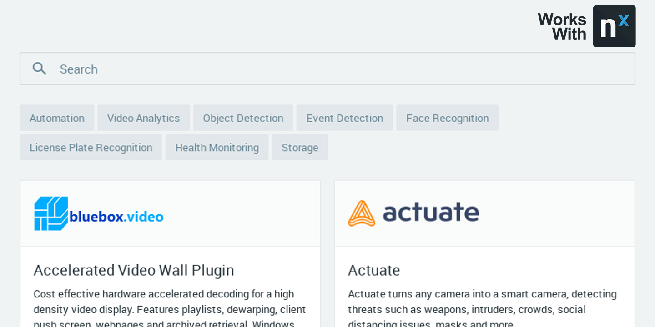The image size is (655, 327).
Task: Click the Nx logo square icon
Action: point(614,26)
